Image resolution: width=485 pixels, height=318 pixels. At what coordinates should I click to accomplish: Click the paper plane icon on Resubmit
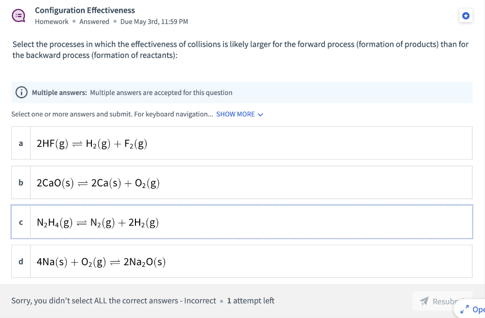pyautogui.click(x=425, y=301)
